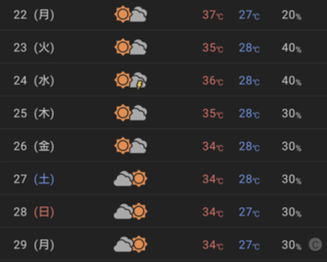Screen dimensions: 327x262
Task: Click the weather icon for day 23 (火)
Action: (x=131, y=47)
